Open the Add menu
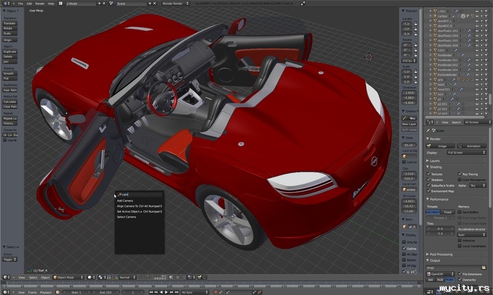The height and width of the screenshot is (295, 493). tap(29, 4)
